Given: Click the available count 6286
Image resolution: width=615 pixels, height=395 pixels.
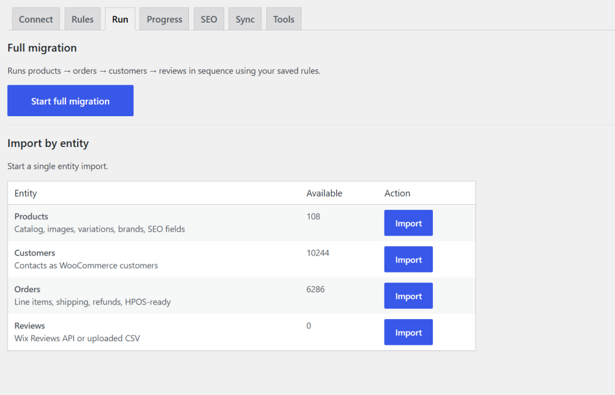Looking at the screenshot, I should (x=316, y=289).
